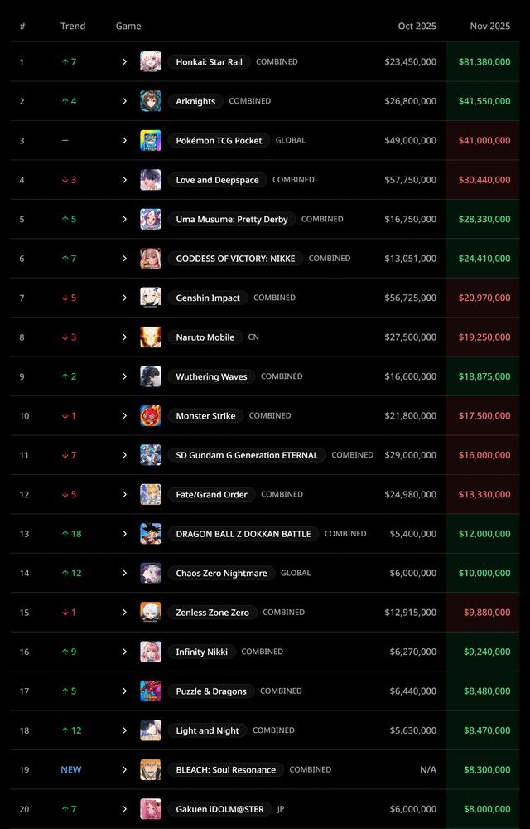This screenshot has width=530, height=829.
Task: Open the GODDESS OF VICTORY: NIKKE label
Action: click(x=235, y=259)
